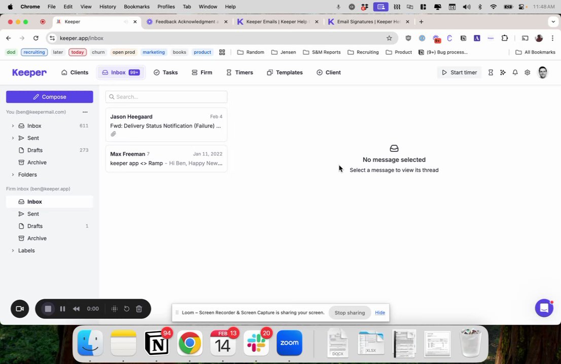The image size is (561, 364).
Task: Start a timer with Start timer button
Action: point(460,72)
